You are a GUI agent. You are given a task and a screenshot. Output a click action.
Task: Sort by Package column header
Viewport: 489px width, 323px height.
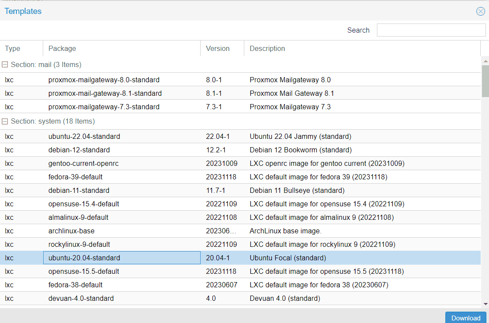[x=122, y=49]
